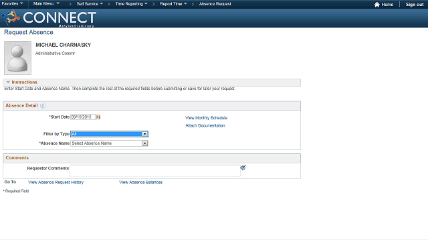The image size is (428, 240).
Task: Click inside the Requestor Comments text box
Action: [155, 171]
